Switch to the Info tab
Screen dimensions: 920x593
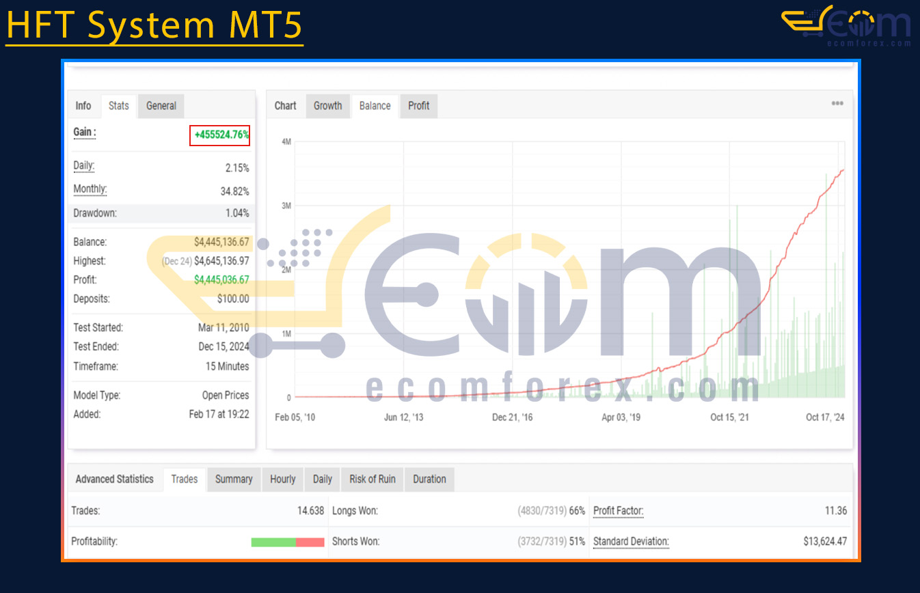click(83, 106)
